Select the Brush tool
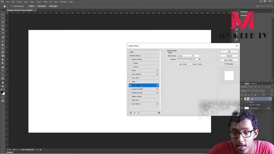 [3, 41]
